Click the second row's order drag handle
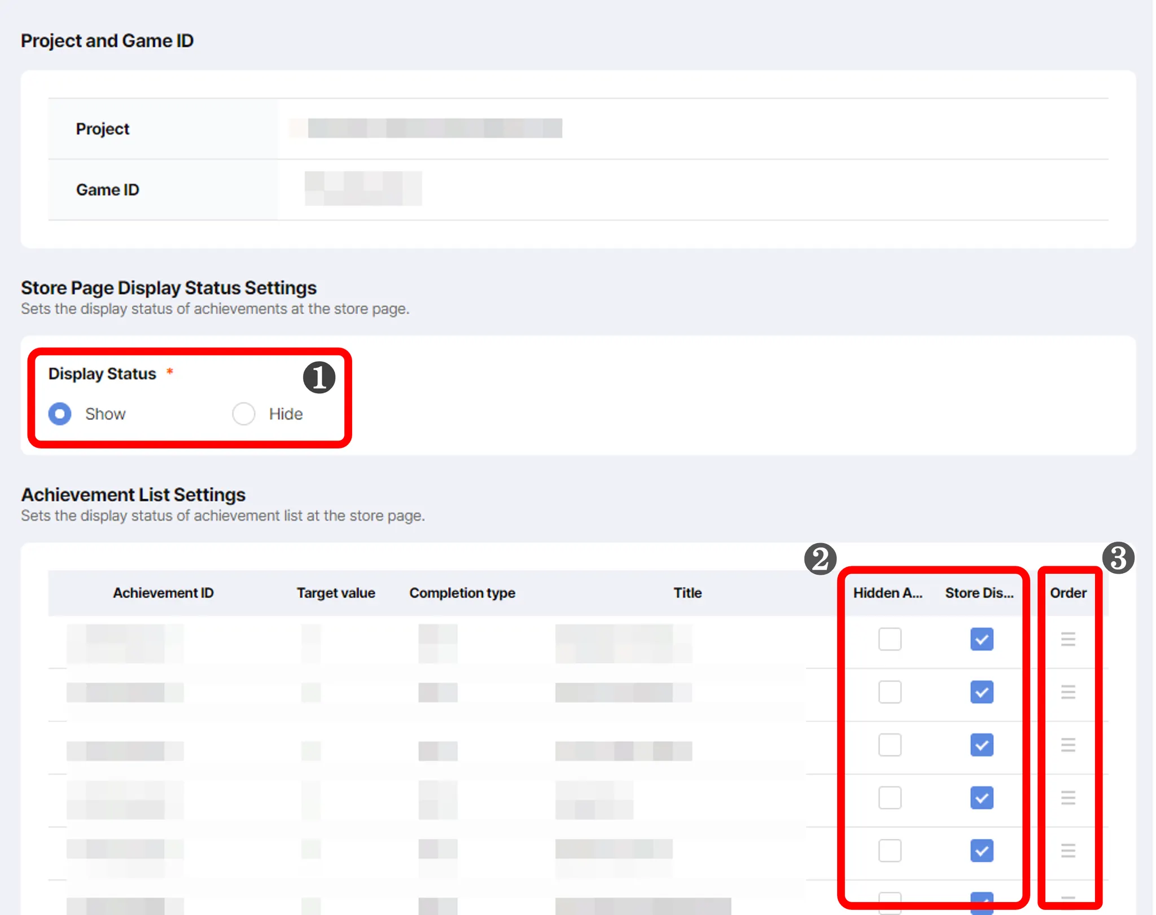 tap(1068, 692)
